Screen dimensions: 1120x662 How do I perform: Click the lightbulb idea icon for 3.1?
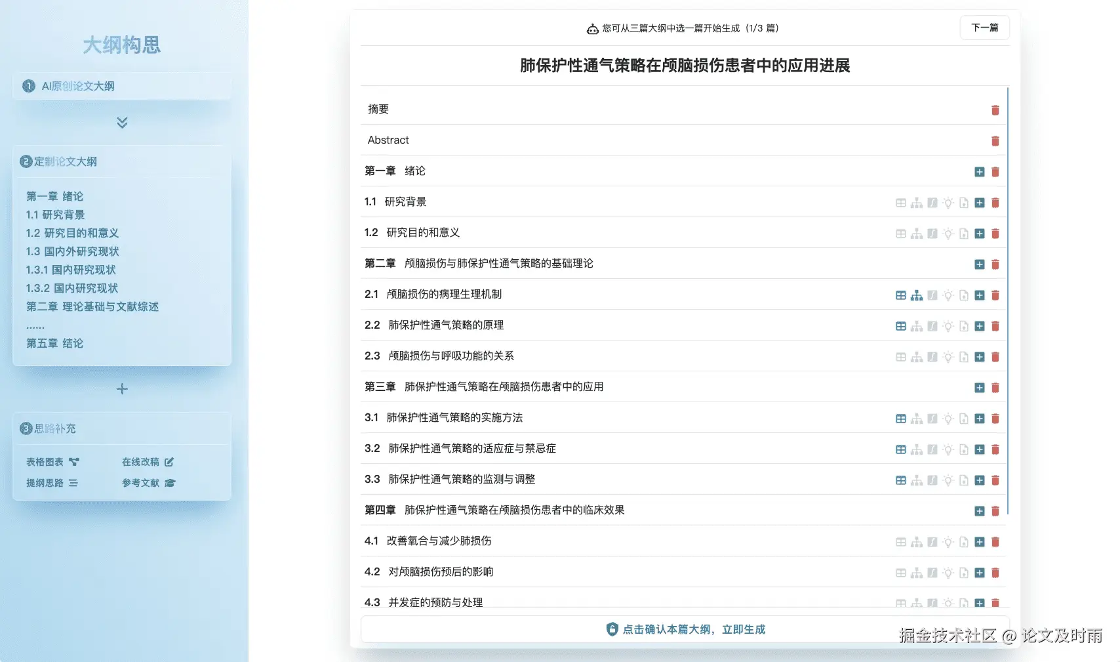[948, 419]
